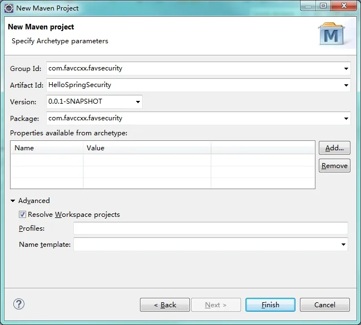361x325 pixels.
Task: Click the Eclipse icon in title bar
Action: [9, 8]
